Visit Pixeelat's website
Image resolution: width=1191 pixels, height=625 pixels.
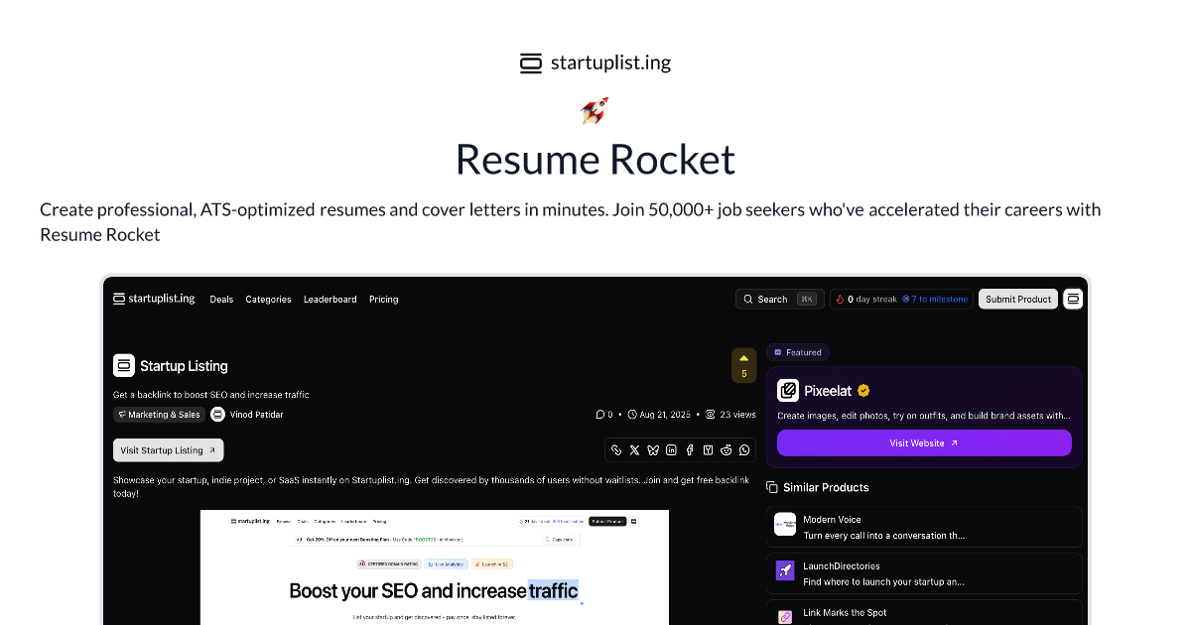pos(923,442)
